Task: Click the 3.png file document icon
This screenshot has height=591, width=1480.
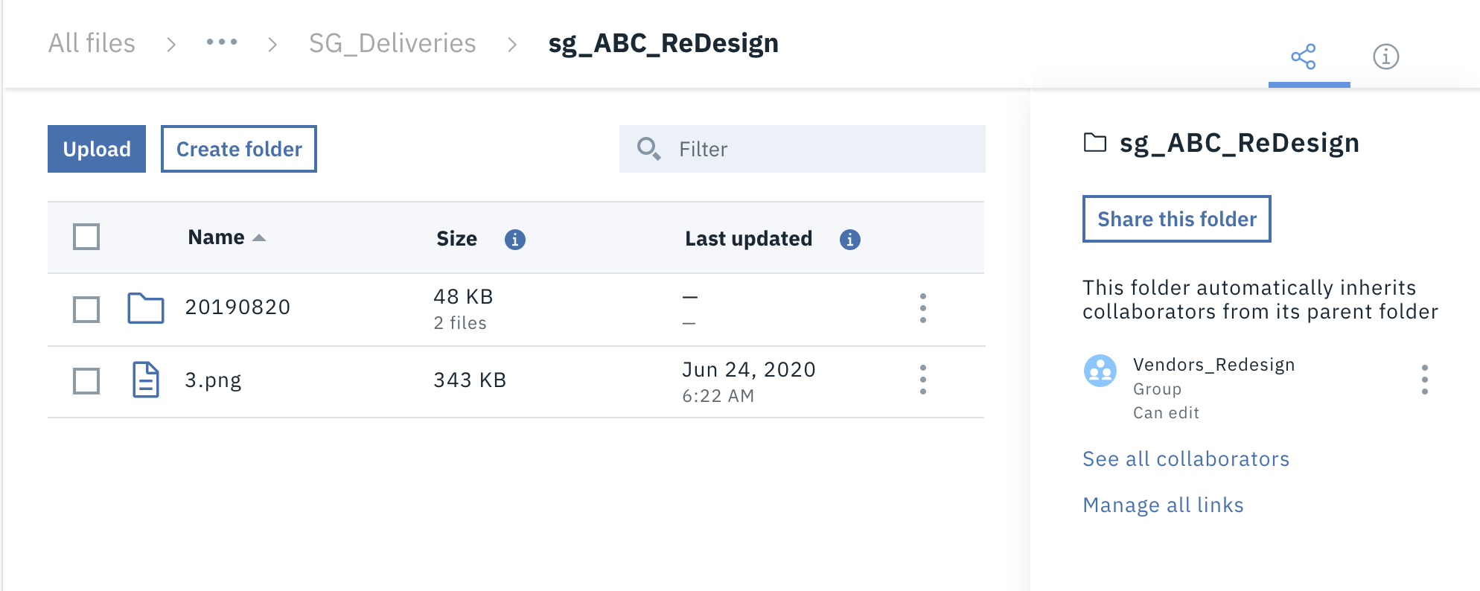Action: click(x=146, y=380)
